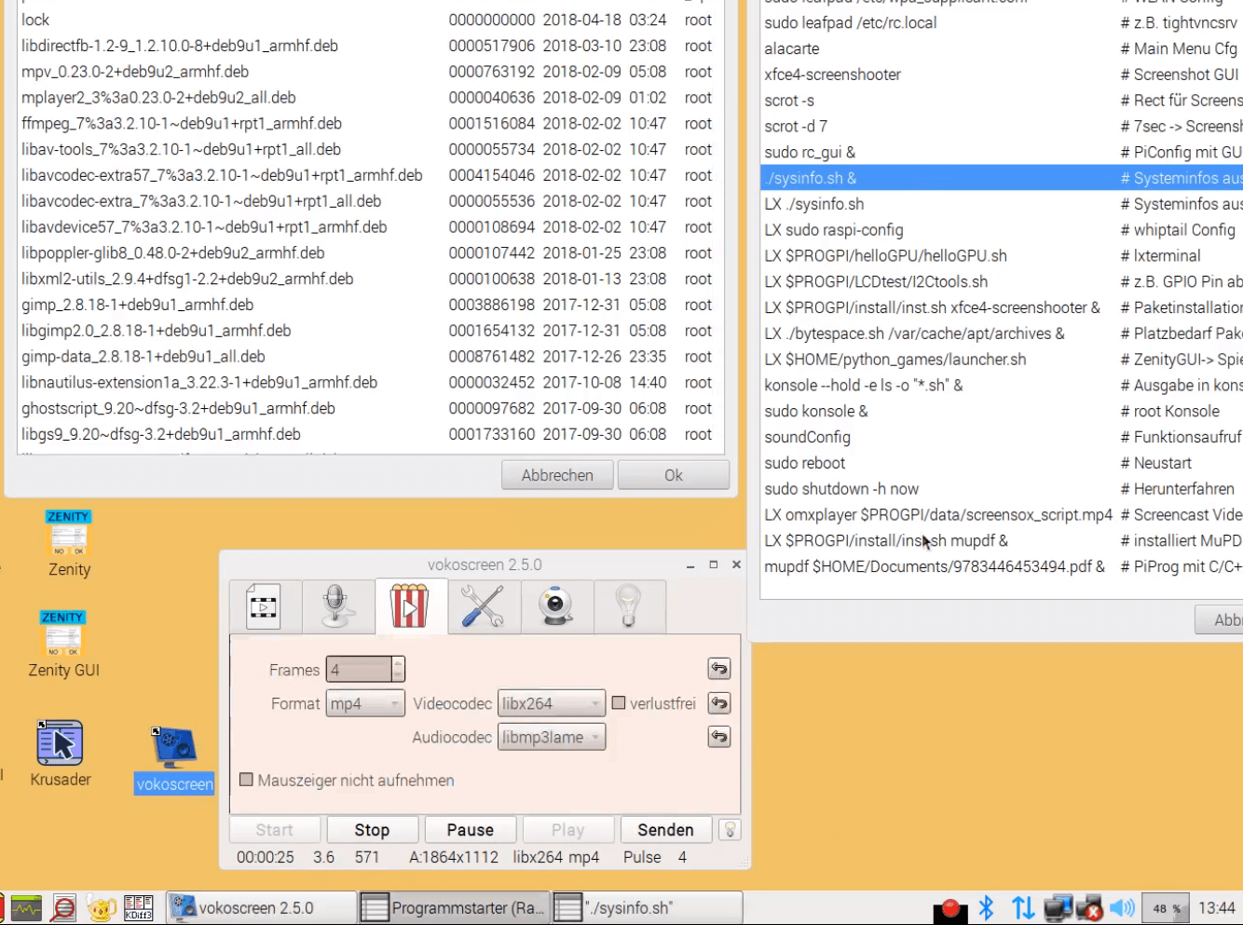The height and width of the screenshot is (925, 1243).
Task: Open the Videocodec libx264 dropdown
Action: coord(551,703)
